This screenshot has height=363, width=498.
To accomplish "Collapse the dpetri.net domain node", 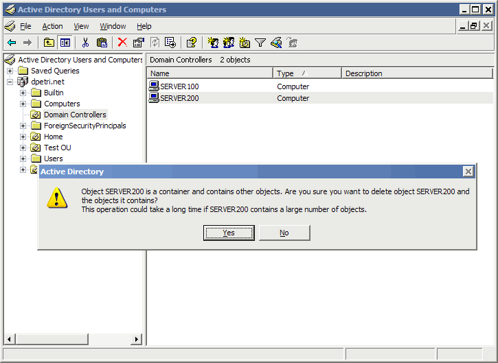I will (x=10, y=82).
